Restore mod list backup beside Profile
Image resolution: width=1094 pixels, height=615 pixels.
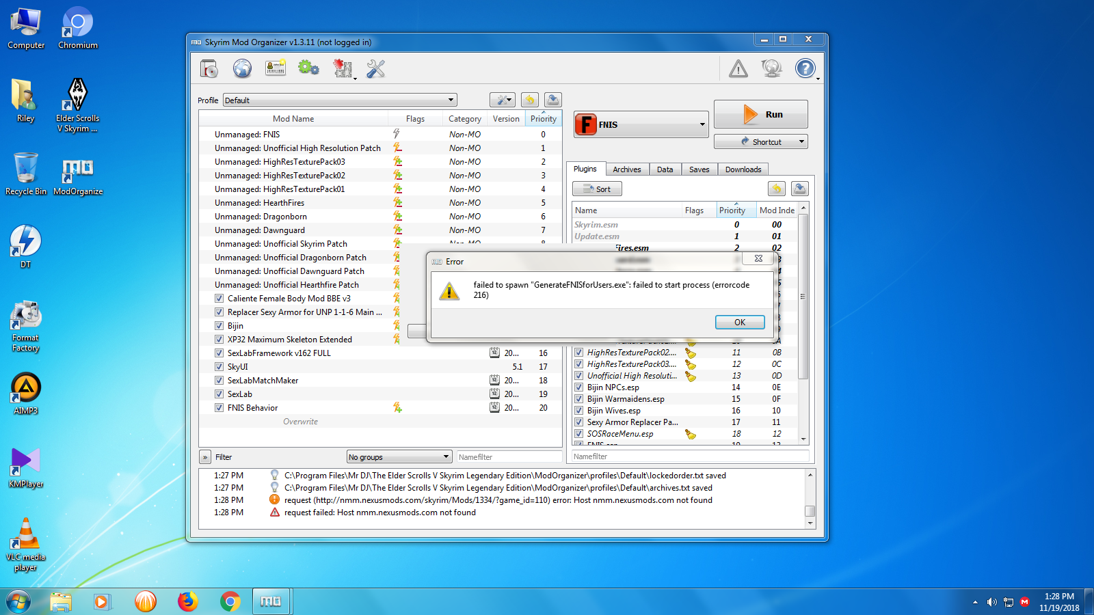[x=530, y=100]
